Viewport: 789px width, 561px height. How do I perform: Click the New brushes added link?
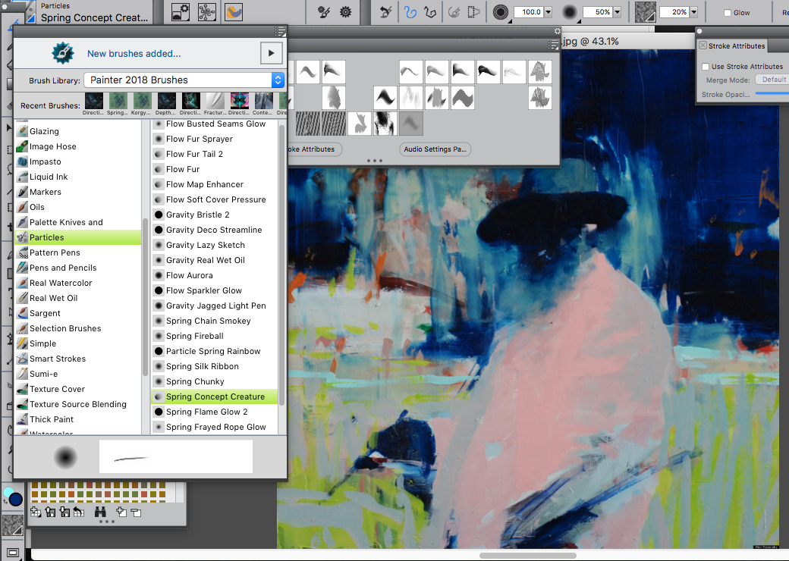point(134,54)
